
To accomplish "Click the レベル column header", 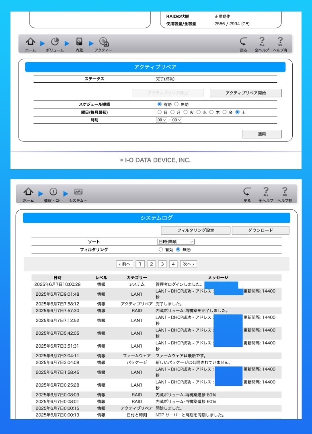I will (101, 278).
